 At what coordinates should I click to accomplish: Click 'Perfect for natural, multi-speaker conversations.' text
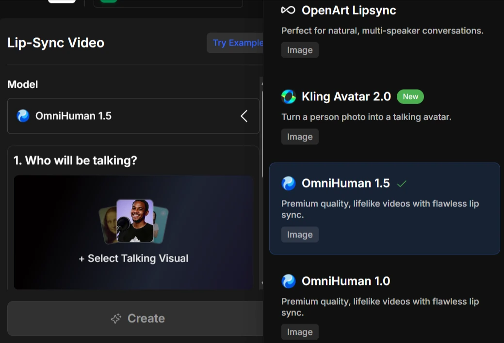pos(383,31)
